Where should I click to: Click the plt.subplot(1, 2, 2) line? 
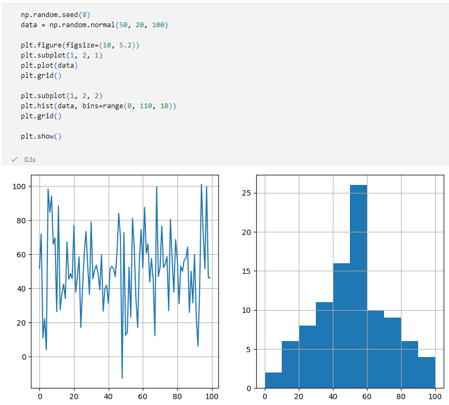(61, 96)
